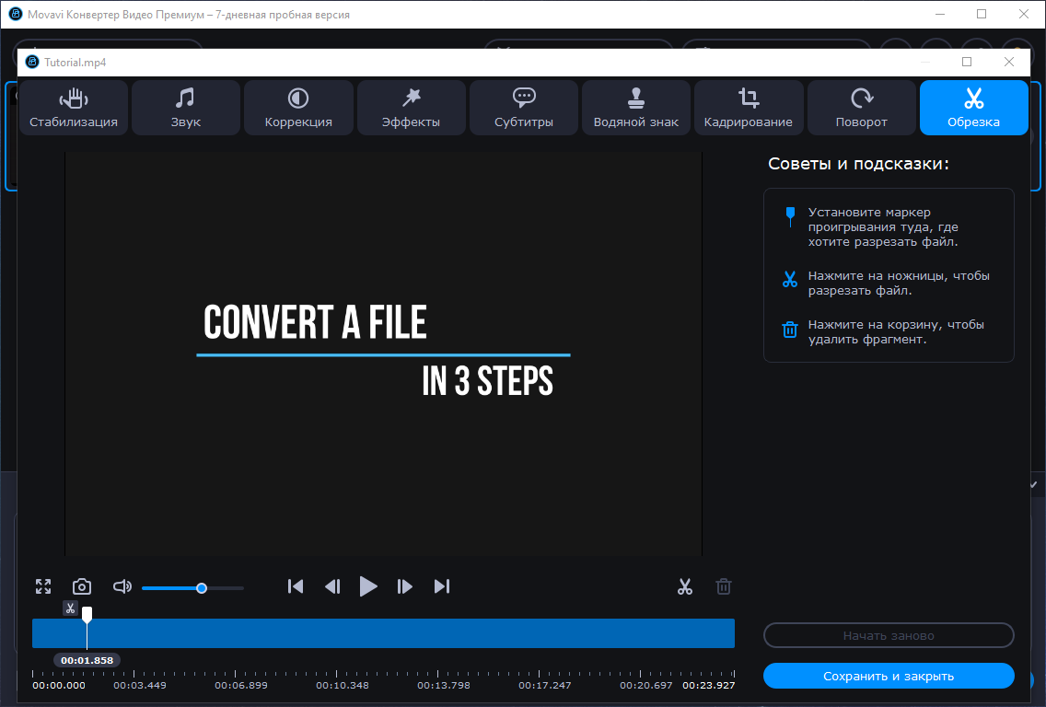Select the Обрезка tab

coord(974,108)
